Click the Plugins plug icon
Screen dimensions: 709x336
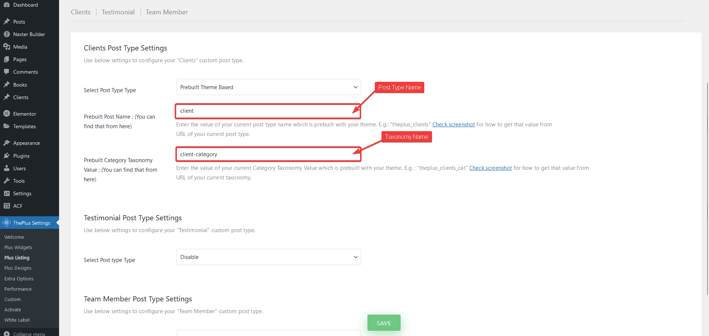(x=7, y=156)
